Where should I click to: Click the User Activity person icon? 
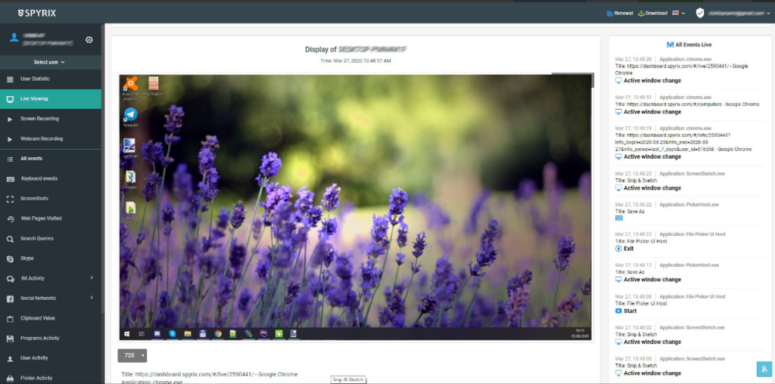click(10, 358)
